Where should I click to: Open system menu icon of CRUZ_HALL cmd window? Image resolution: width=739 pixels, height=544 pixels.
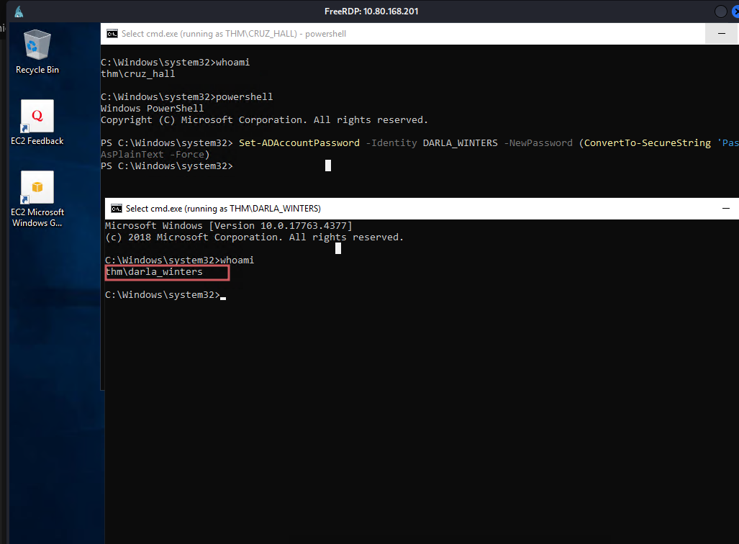tap(112, 34)
